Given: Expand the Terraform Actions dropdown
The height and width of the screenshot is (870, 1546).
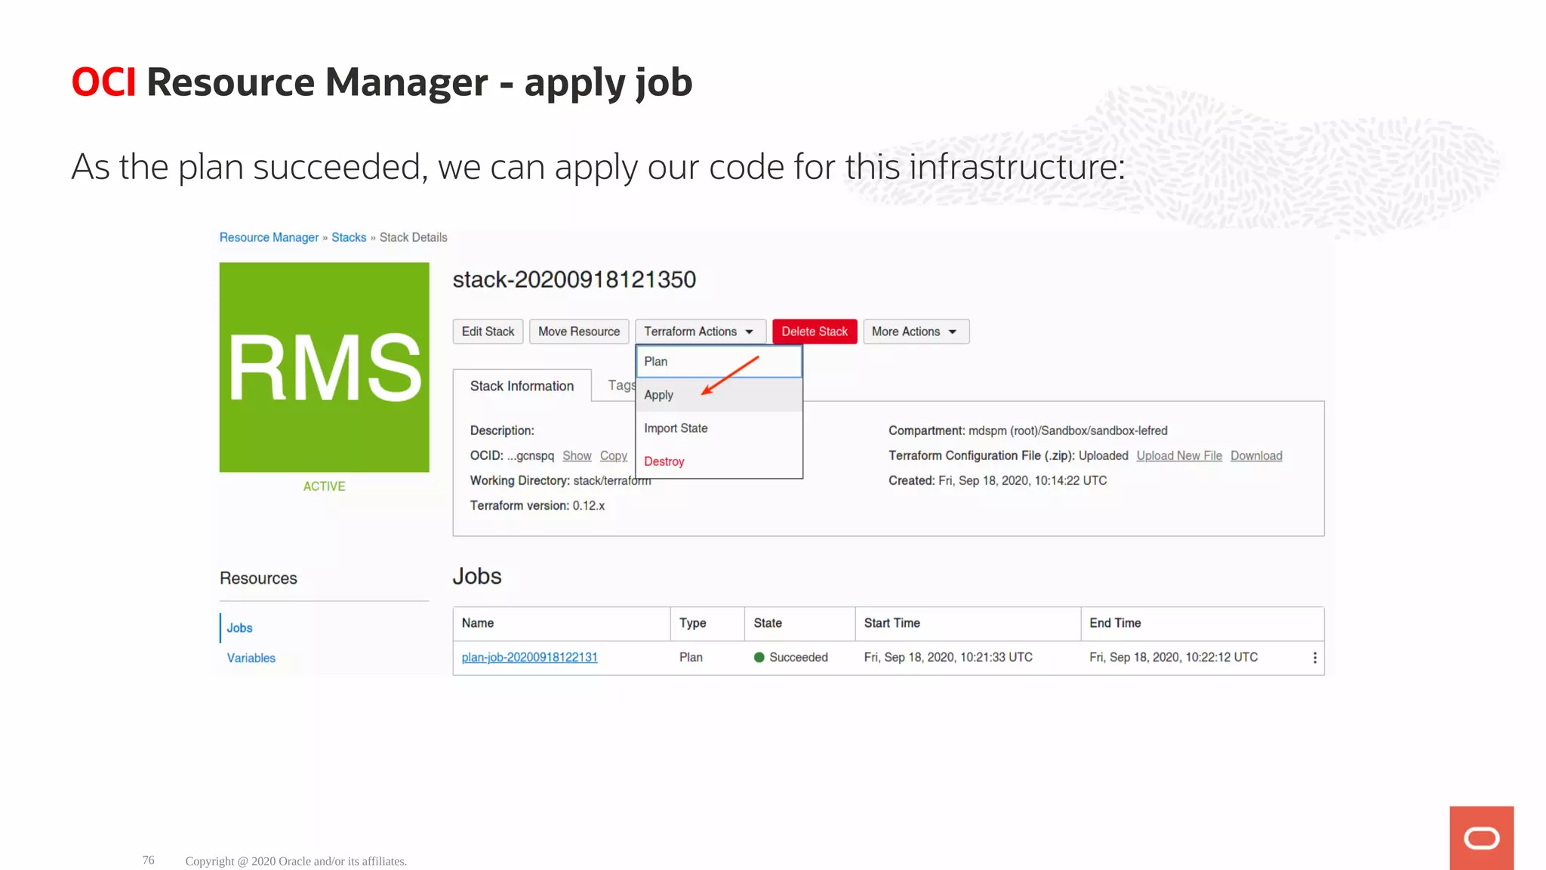Looking at the screenshot, I should (700, 332).
